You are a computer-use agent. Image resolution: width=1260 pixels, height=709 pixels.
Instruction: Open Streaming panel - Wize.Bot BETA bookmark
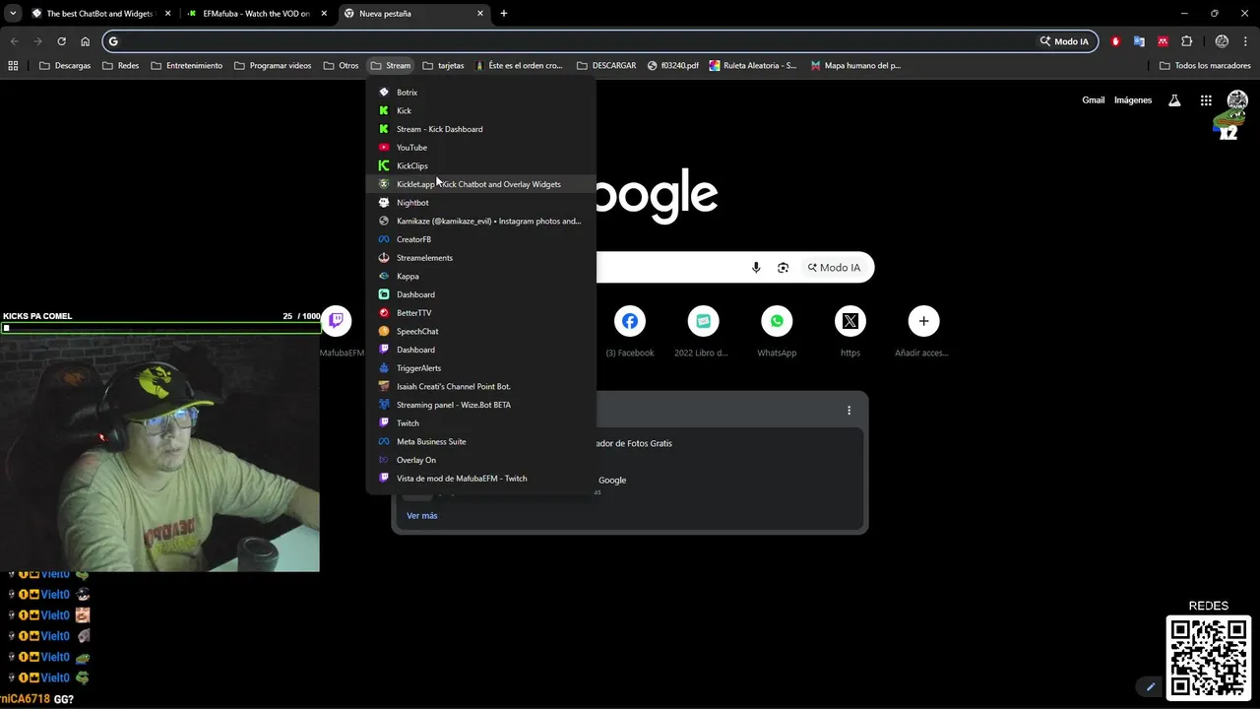pos(480,405)
